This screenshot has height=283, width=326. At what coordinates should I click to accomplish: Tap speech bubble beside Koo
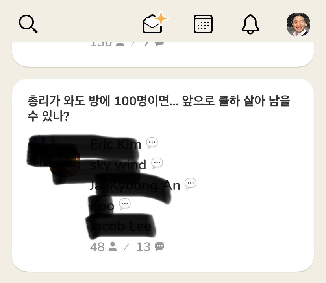[x=125, y=204]
